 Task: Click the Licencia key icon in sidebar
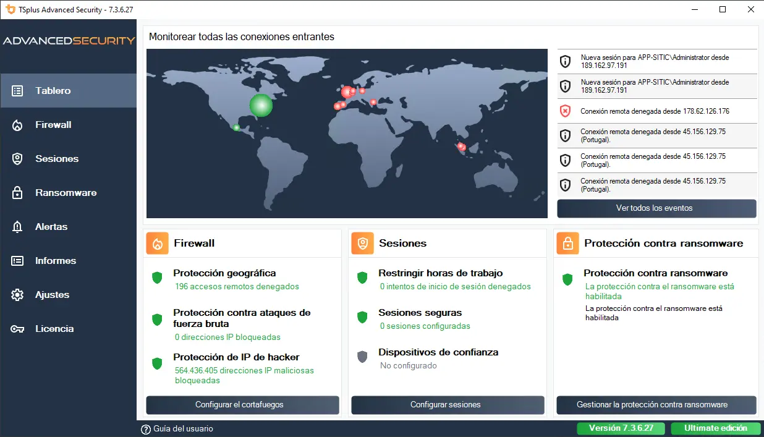(x=17, y=329)
